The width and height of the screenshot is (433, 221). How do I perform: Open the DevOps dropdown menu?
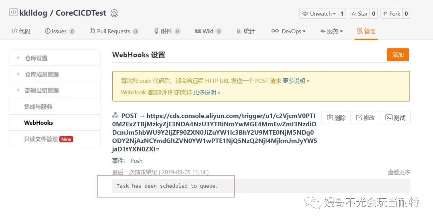click(x=288, y=31)
